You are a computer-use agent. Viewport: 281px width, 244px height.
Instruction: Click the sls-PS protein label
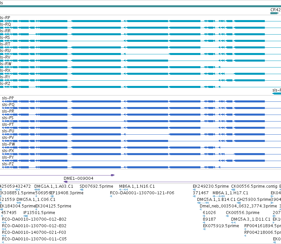point(8,118)
